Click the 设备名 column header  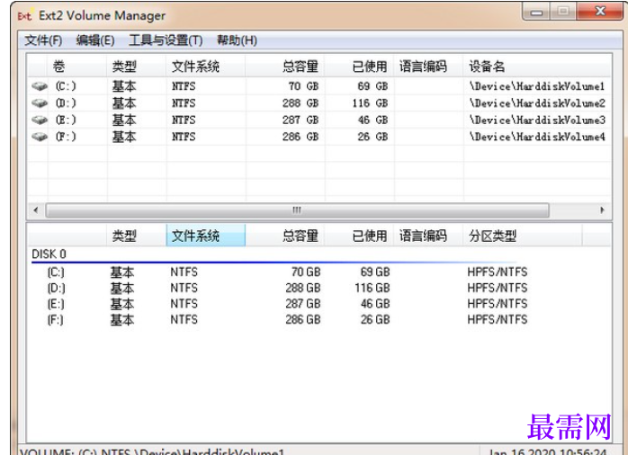pos(537,66)
